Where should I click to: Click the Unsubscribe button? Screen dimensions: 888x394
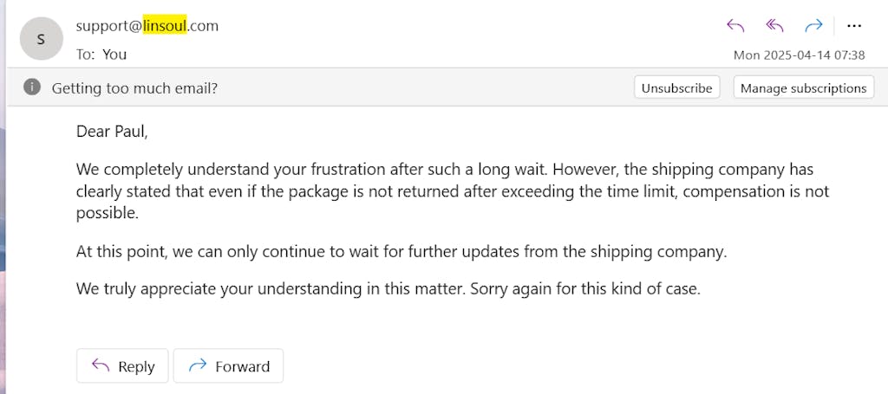coord(677,87)
